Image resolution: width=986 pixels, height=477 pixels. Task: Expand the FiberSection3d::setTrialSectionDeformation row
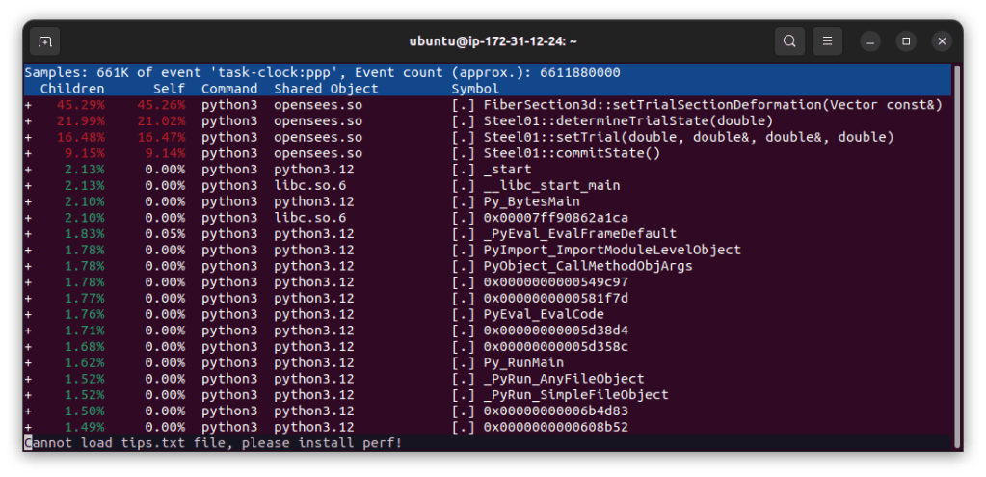pyautogui.click(x=28, y=105)
